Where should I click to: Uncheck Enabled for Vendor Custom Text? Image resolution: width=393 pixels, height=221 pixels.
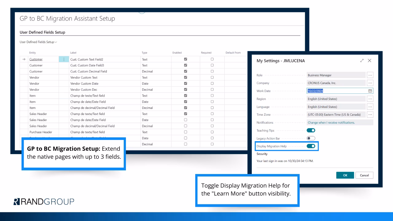tap(185, 77)
